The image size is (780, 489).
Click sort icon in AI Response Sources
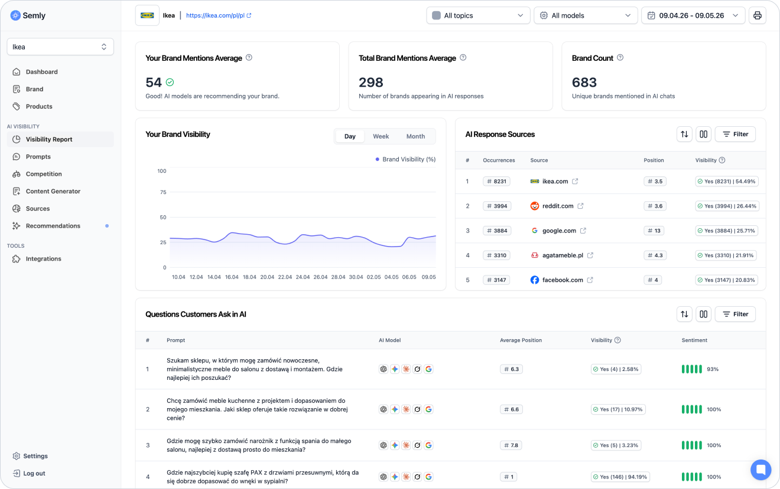[684, 134]
